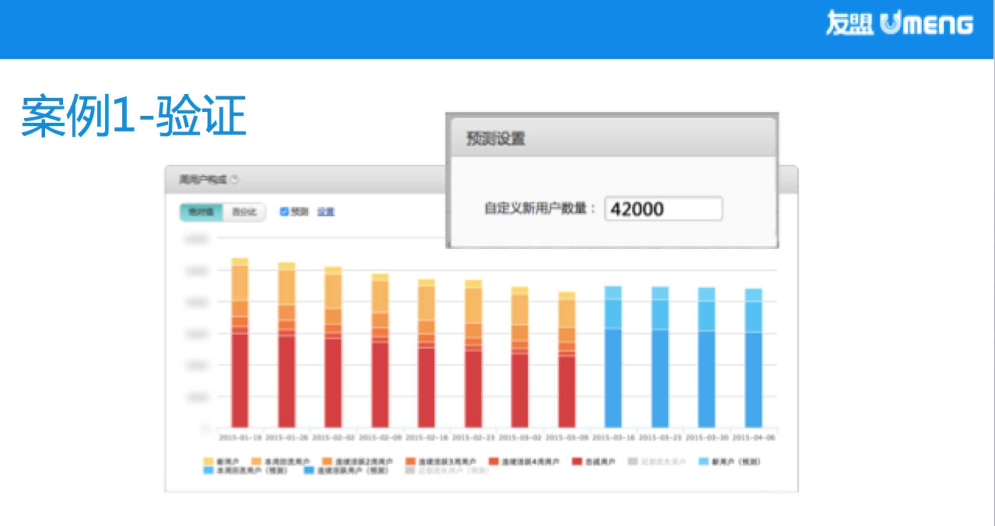Image resolution: width=995 pixels, height=526 pixels.
Task: Select the 绝对值 view tab
Action: pyautogui.click(x=201, y=212)
